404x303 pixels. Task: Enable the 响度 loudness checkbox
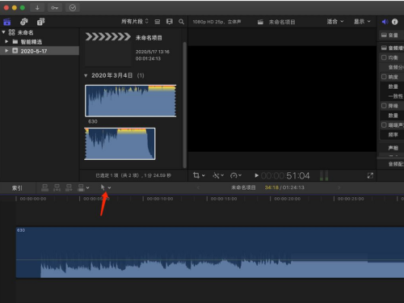(384, 77)
